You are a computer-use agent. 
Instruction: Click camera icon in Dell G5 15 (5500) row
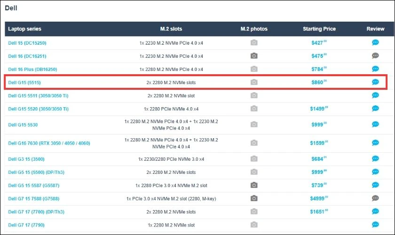coord(254,172)
